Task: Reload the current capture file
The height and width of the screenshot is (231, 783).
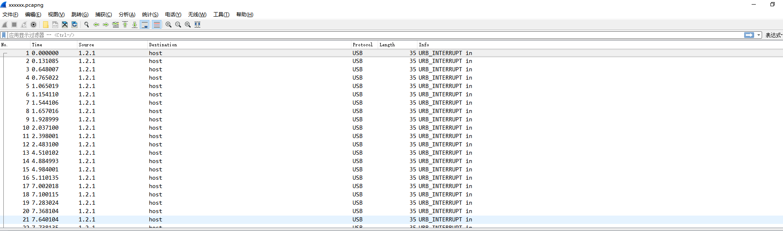Action: [74, 25]
